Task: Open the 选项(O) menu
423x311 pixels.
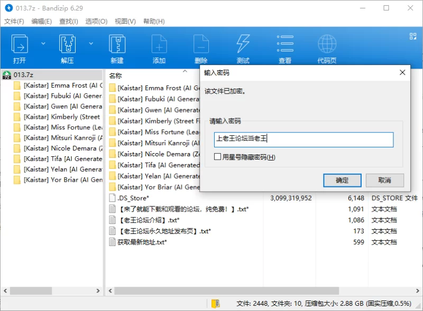Action: pyautogui.click(x=96, y=21)
